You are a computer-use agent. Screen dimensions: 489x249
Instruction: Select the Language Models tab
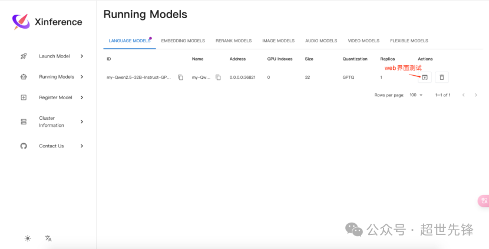(130, 41)
